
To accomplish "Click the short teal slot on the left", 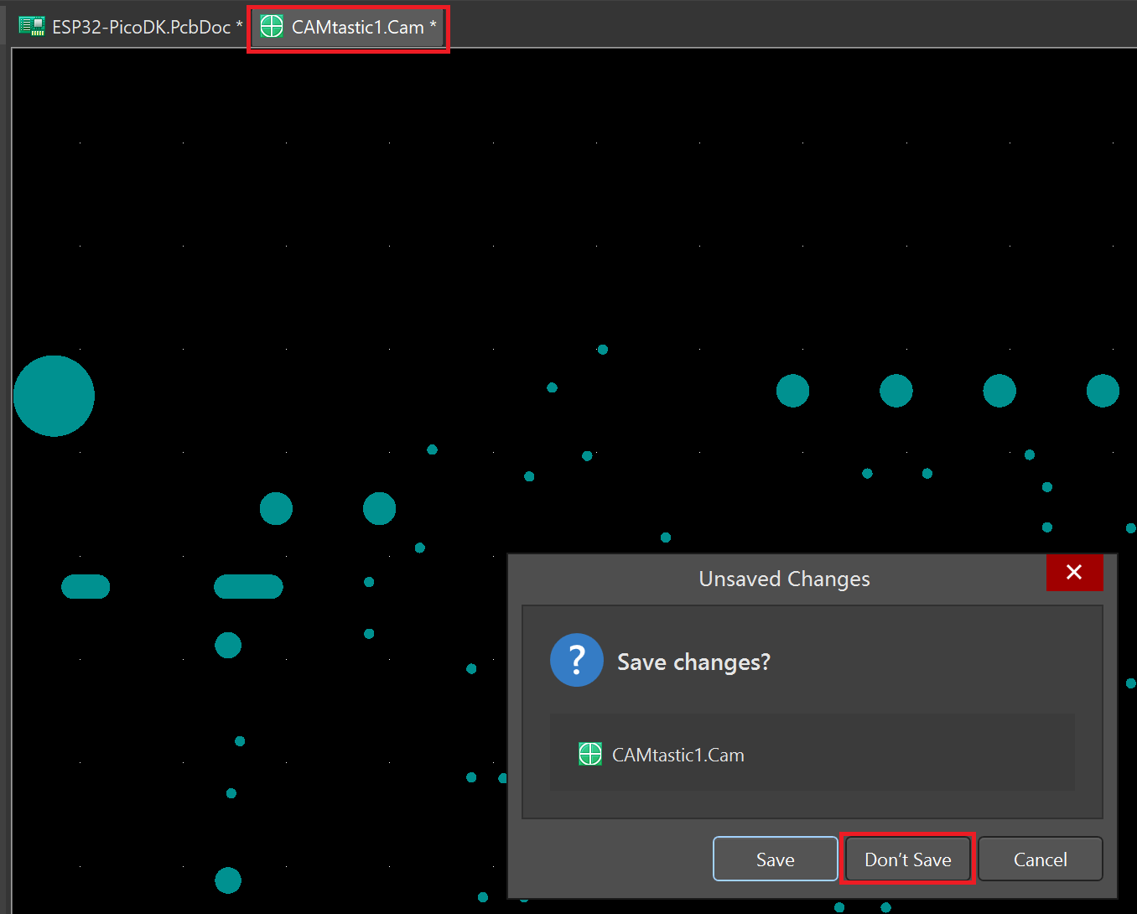I will tap(86, 587).
